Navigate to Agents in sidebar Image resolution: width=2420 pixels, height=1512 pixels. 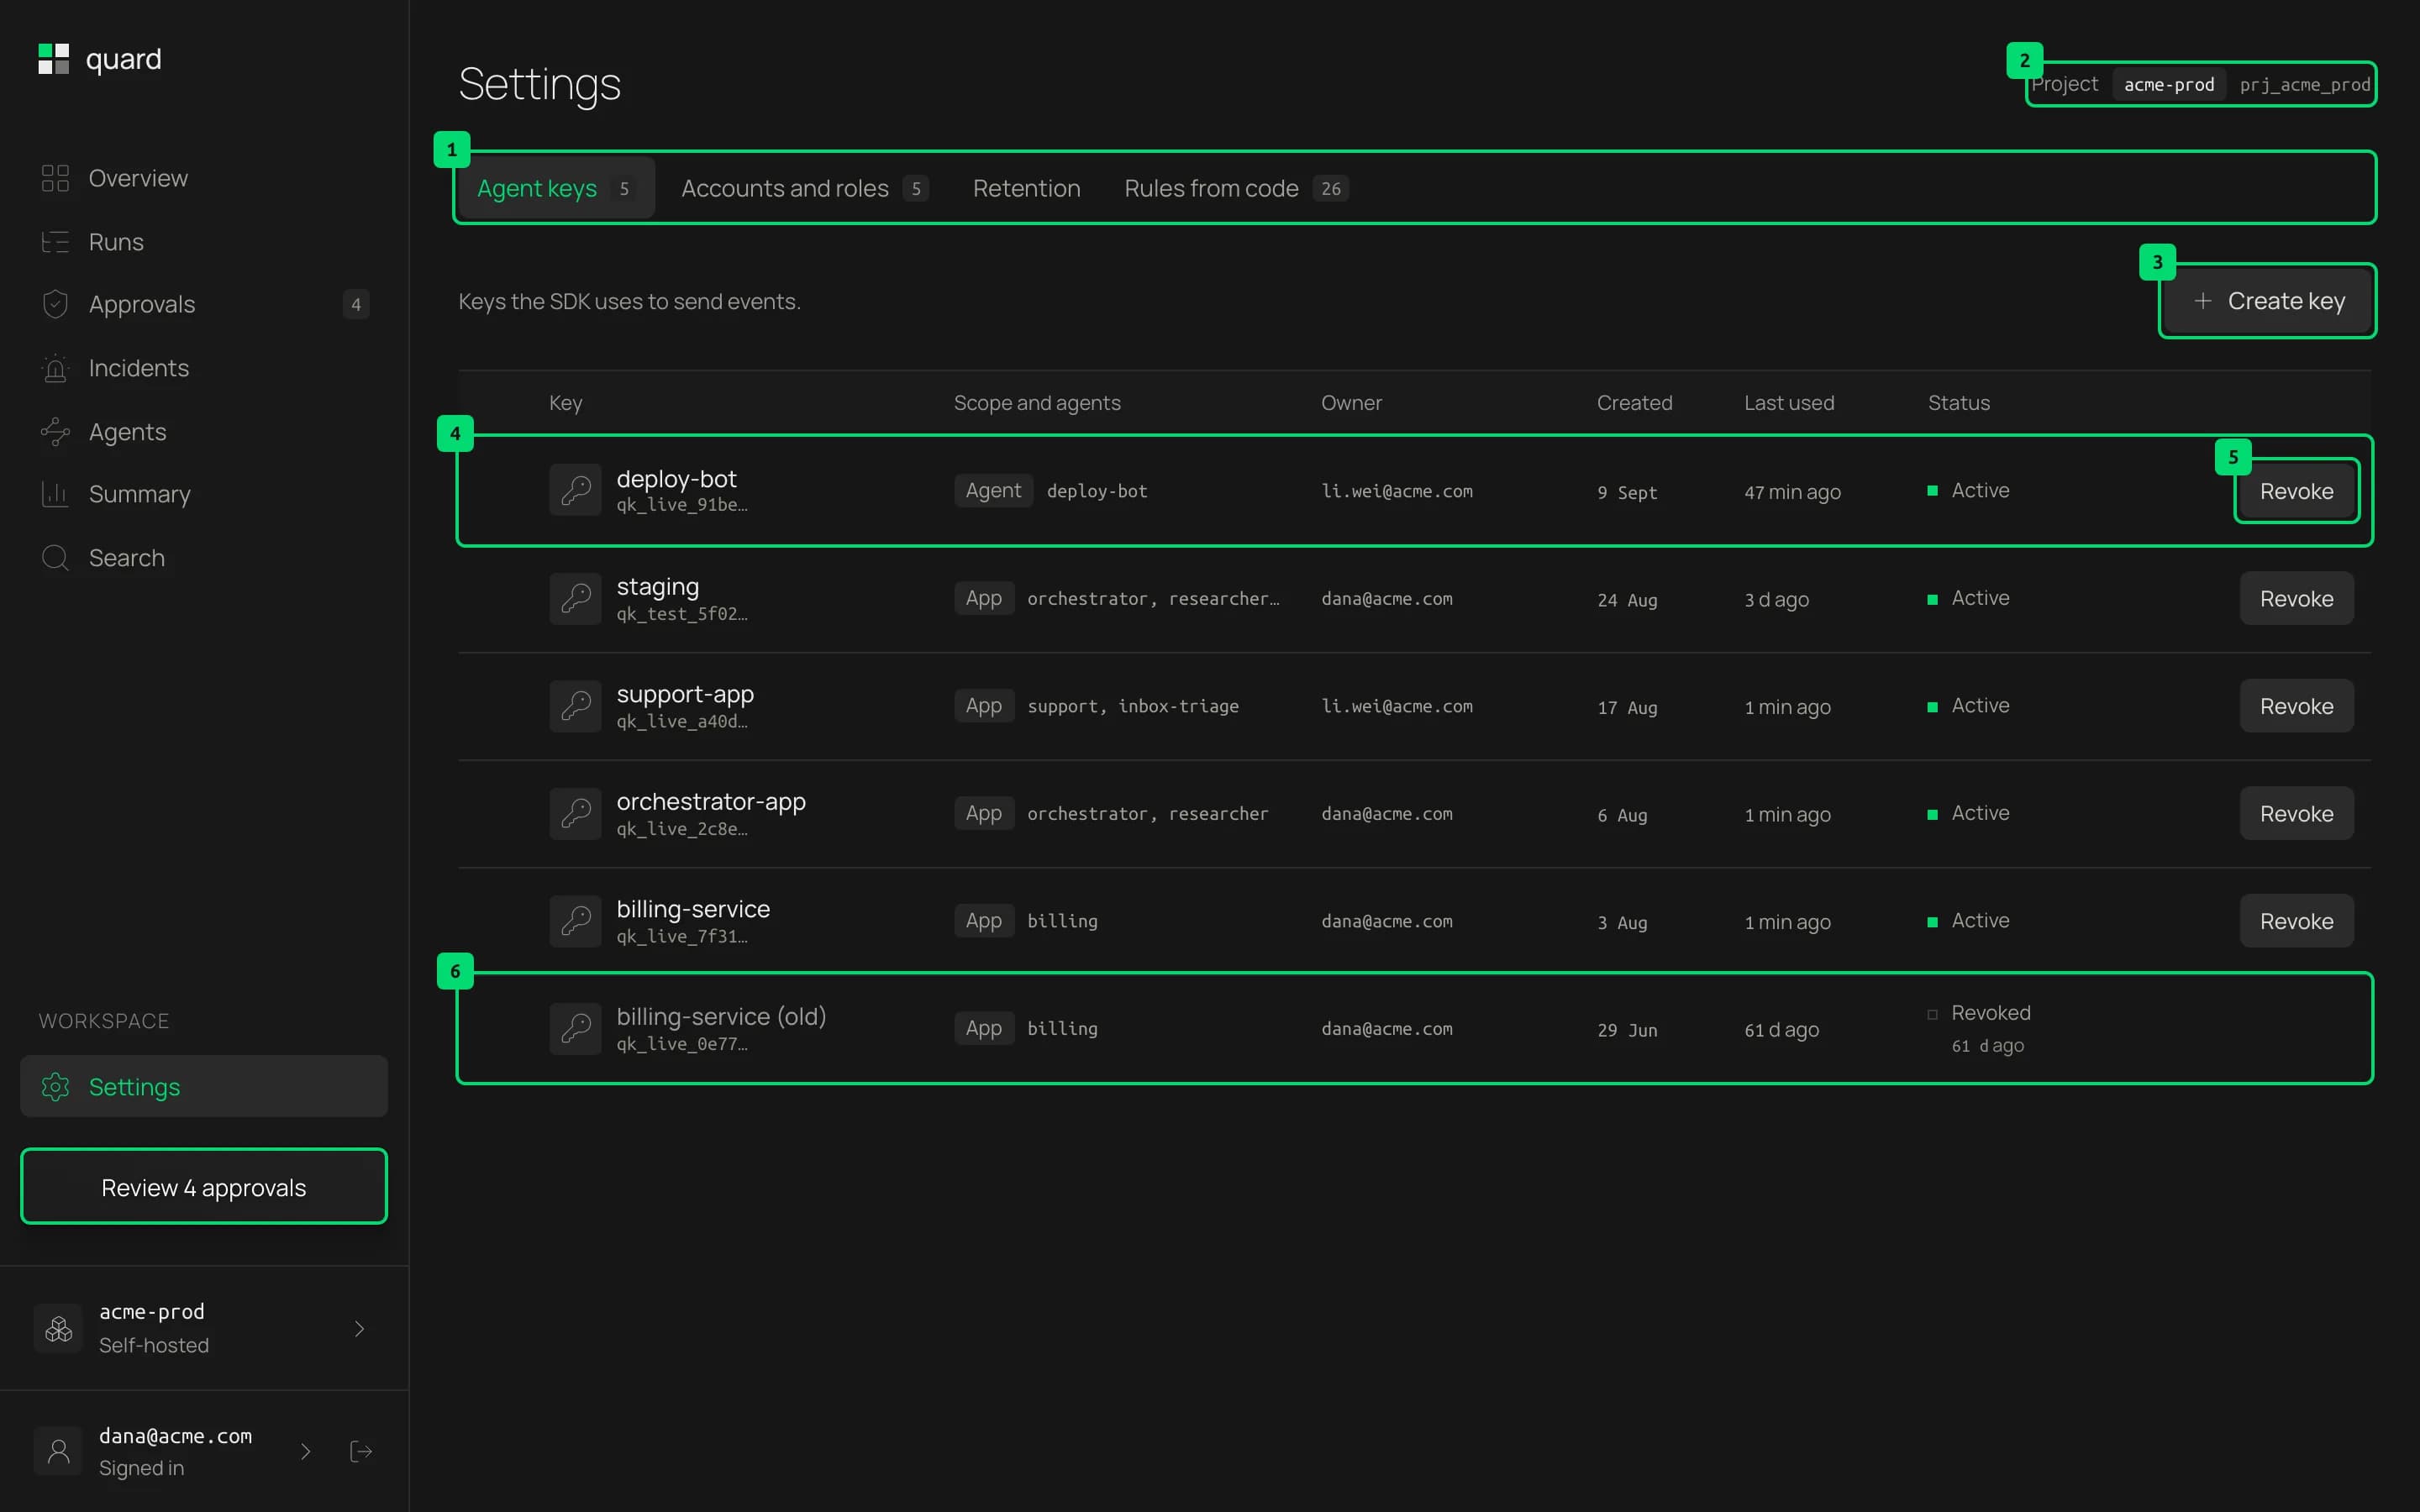click(x=204, y=432)
